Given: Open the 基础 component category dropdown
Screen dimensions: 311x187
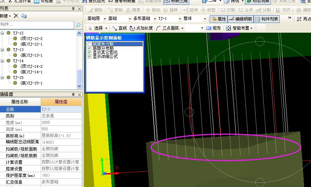Looking at the screenshot, I should click(x=130, y=19).
